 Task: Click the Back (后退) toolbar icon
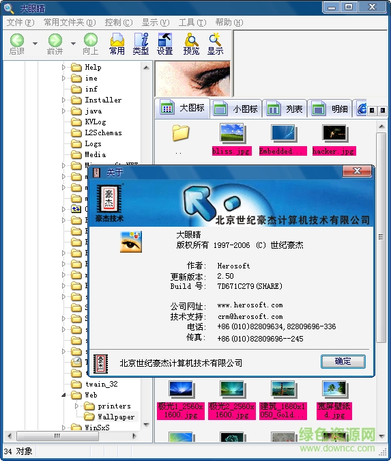click(17, 44)
